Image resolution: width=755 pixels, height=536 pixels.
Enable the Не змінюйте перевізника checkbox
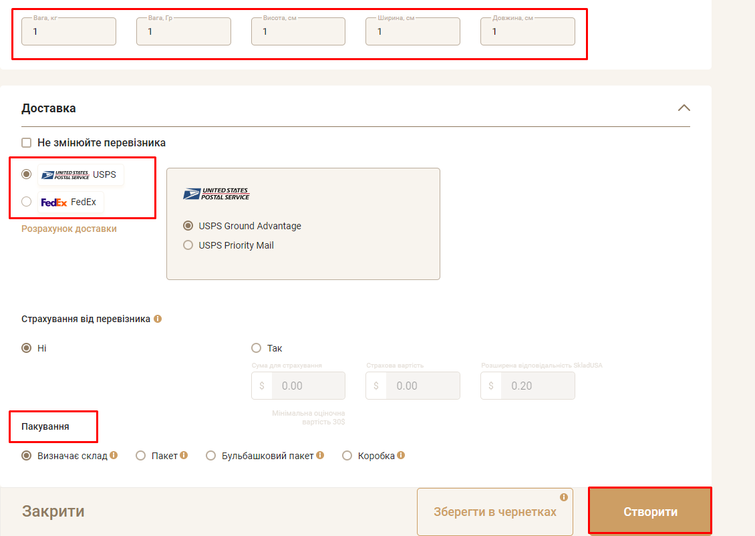tap(27, 142)
